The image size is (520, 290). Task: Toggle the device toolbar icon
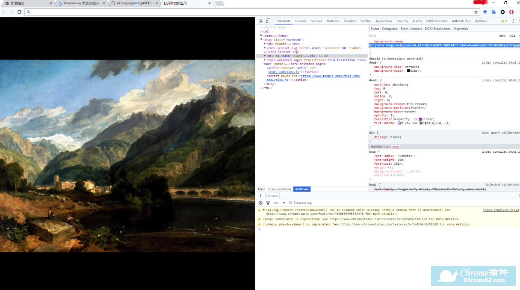[x=268, y=21]
